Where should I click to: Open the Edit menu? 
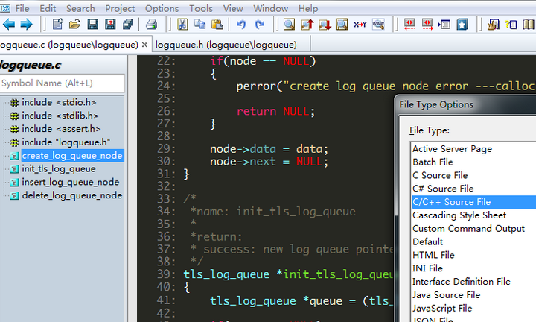pyautogui.click(x=48, y=8)
